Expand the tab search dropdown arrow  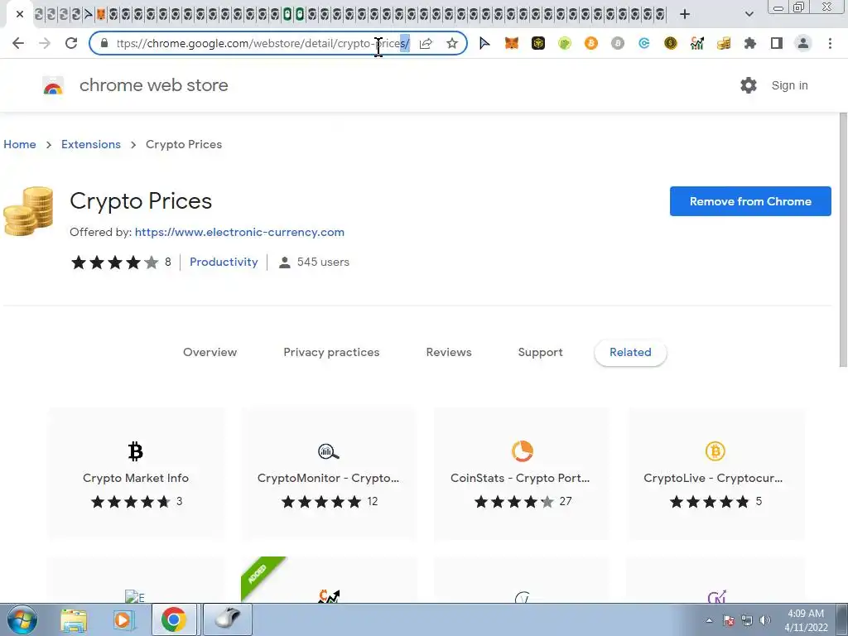749,15
